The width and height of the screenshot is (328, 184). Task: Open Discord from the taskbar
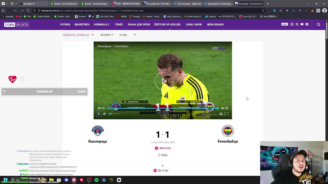66,180
